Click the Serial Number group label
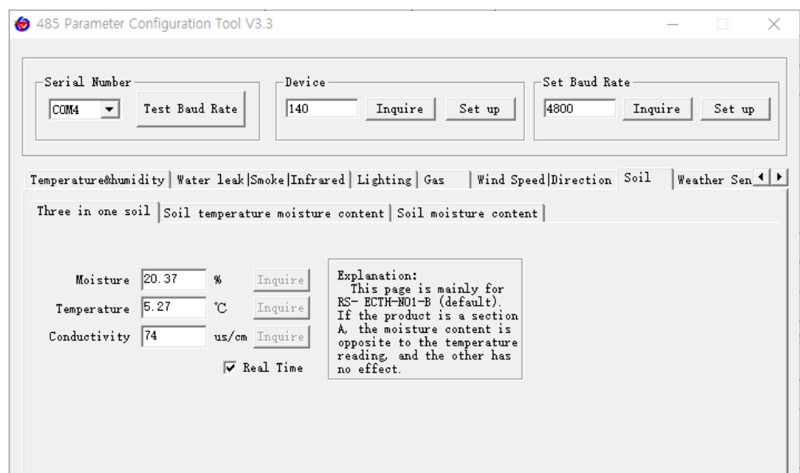This screenshot has height=473, width=800. coord(88,82)
